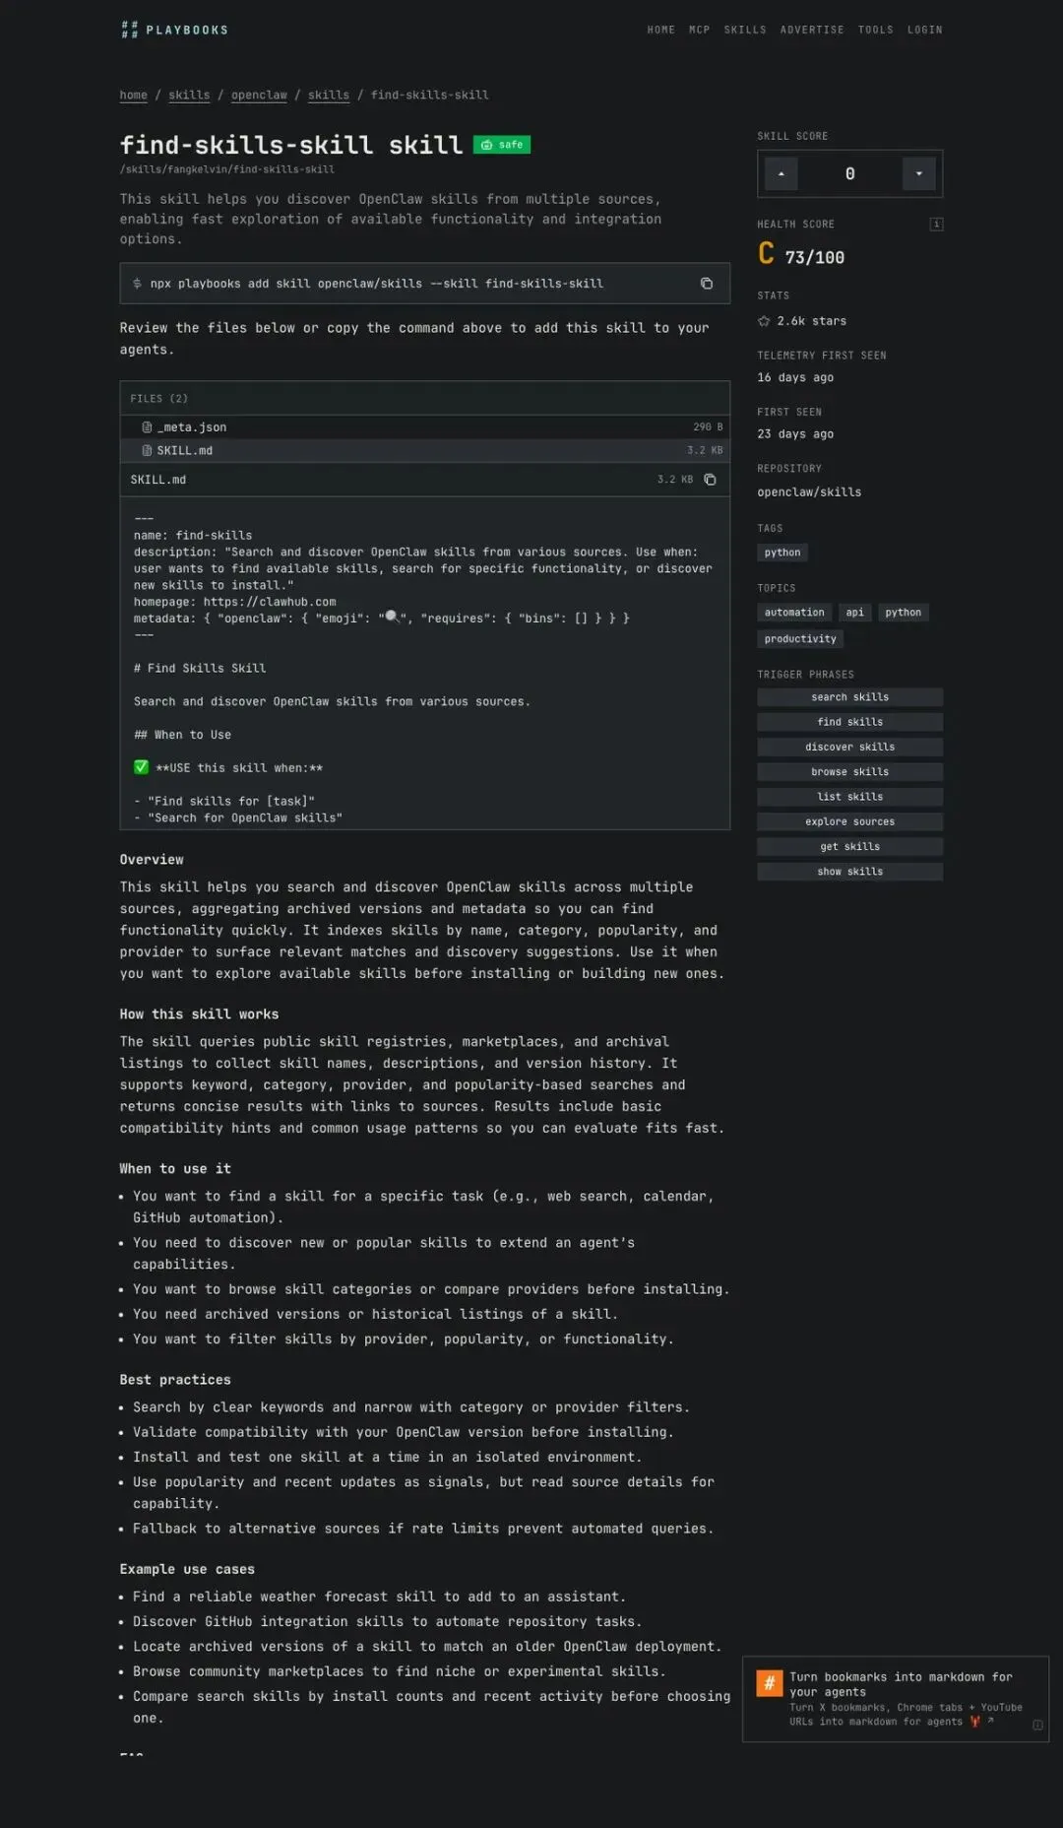Click the 'get skills' trigger phrase
1063x1828 pixels.
tap(850, 847)
